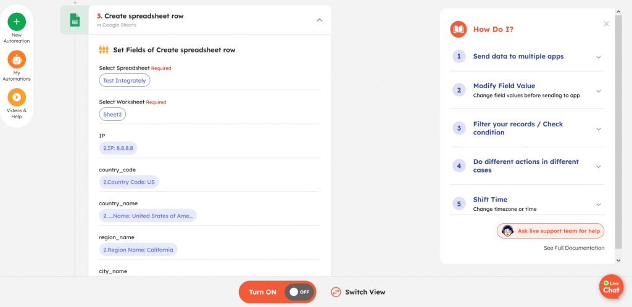Collapse the Create spreadsheet row step
Viewport: 632px width, 307px height.
point(319,20)
